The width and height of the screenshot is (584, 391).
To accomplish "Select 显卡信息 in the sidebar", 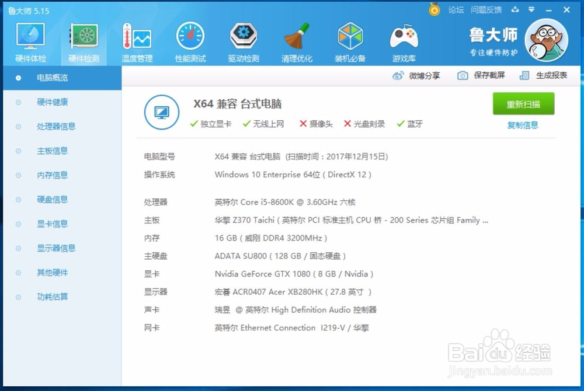I will pyautogui.click(x=62, y=224).
